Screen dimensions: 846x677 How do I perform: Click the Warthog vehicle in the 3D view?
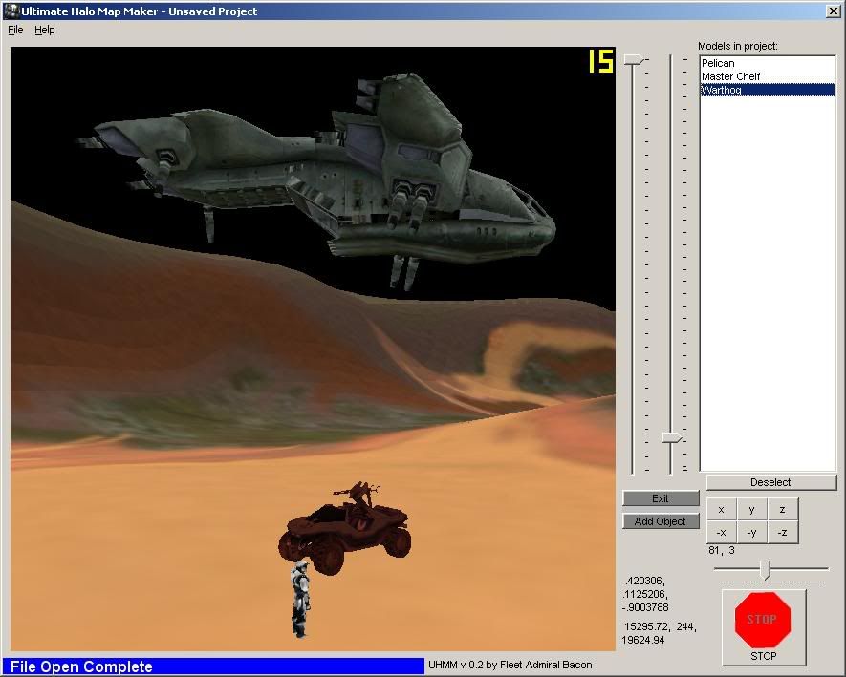[345, 529]
